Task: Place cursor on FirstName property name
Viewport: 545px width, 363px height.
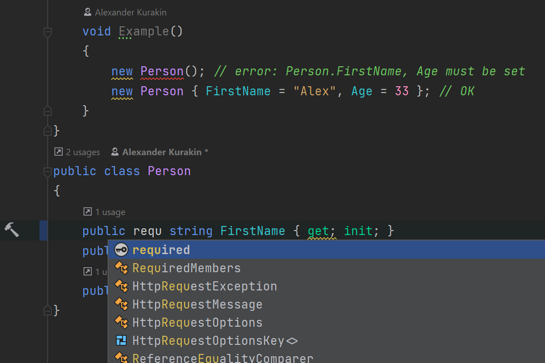Action: click(x=253, y=231)
